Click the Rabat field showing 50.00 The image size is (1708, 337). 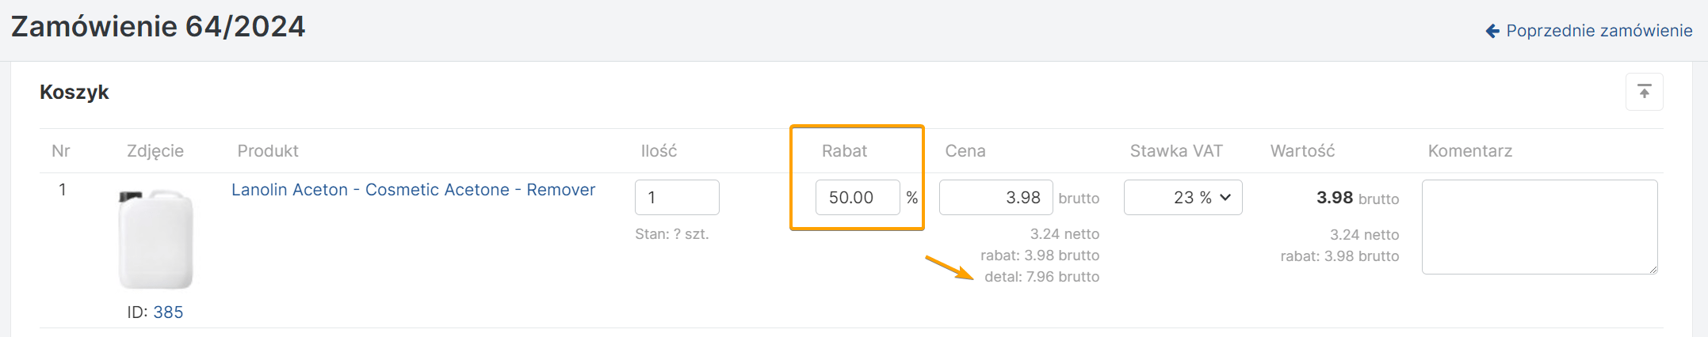(x=857, y=198)
